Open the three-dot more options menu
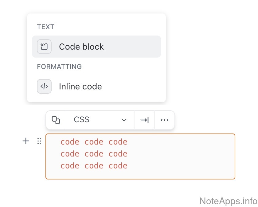 coord(165,120)
